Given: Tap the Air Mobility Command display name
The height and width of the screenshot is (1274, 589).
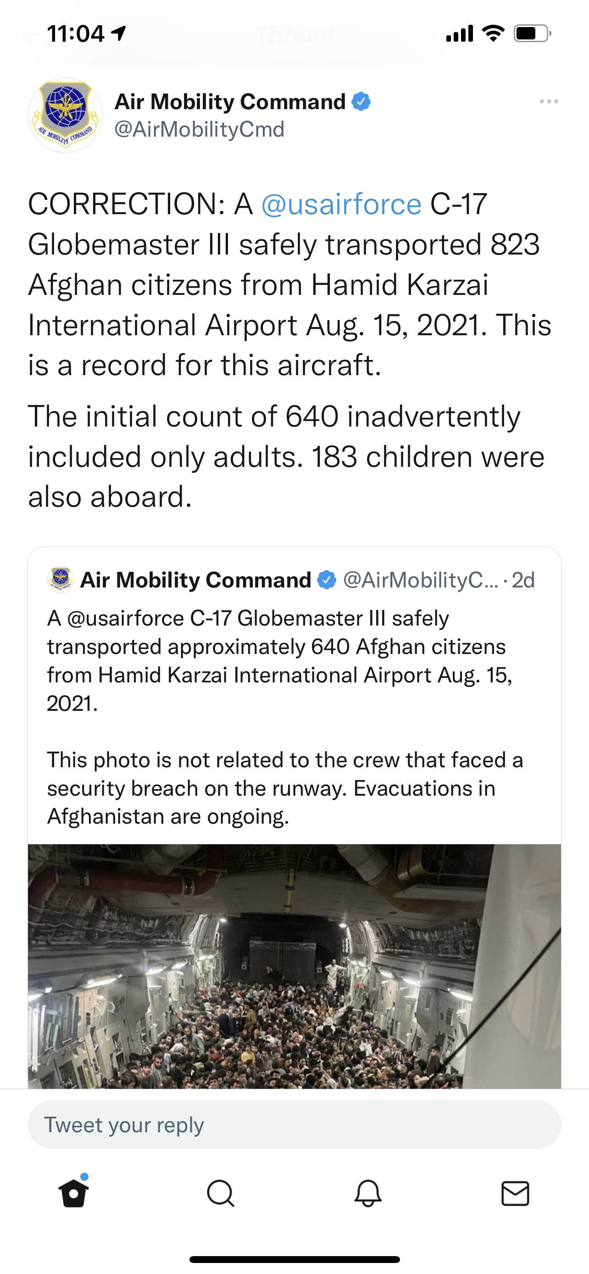Looking at the screenshot, I should tap(230, 101).
